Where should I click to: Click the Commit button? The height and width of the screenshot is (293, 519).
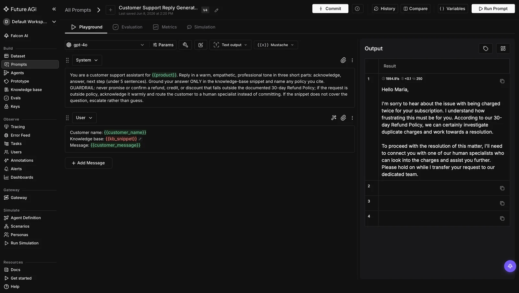pyautogui.click(x=330, y=9)
